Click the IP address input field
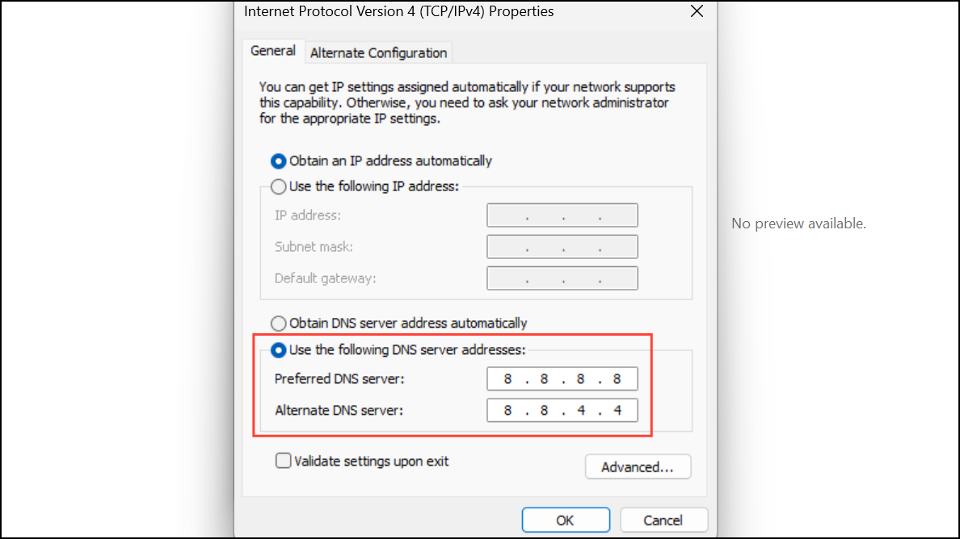This screenshot has width=960, height=539. tap(562, 215)
